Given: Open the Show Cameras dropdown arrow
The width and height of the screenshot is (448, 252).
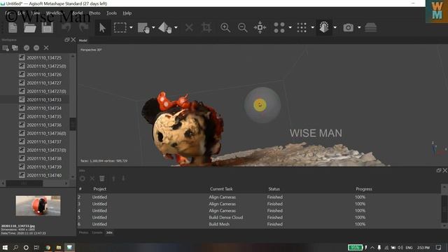Looking at the screenshot, I should pos(359,28).
